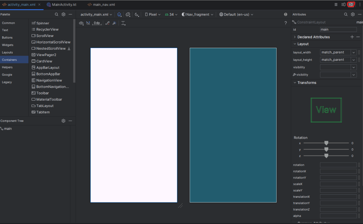Select Widgets palette category

[8, 45]
